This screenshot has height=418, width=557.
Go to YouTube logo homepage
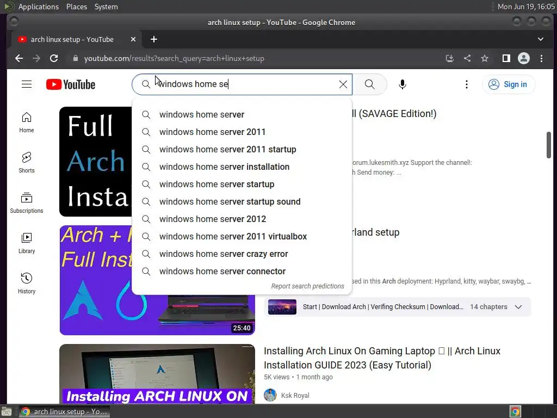(71, 84)
